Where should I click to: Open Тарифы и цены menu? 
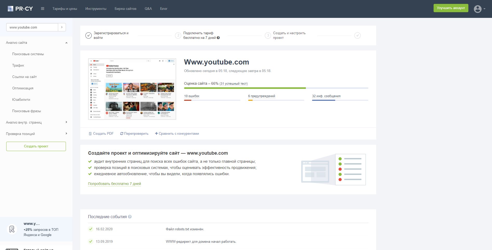pos(65,9)
